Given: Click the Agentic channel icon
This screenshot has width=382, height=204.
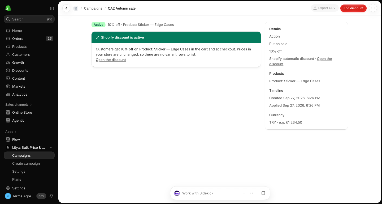Looking at the screenshot, I should (8, 120).
